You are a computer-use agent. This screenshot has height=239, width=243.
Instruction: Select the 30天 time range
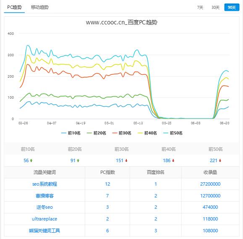(215, 8)
